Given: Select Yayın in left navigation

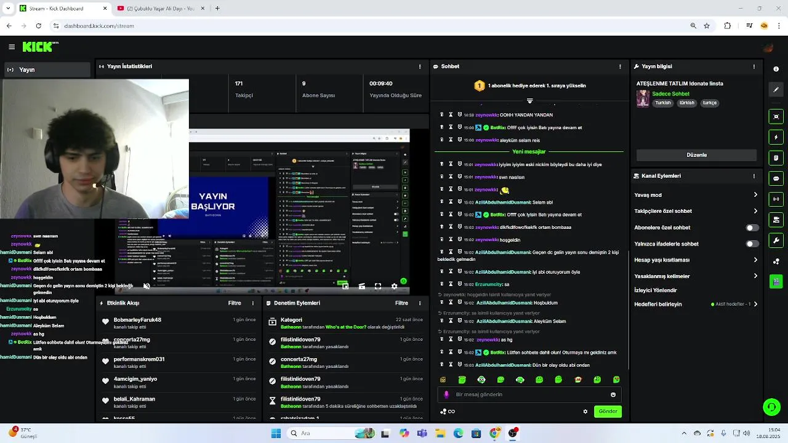Looking at the screenshot, I should pyautogui.click(x=47, y=70).
